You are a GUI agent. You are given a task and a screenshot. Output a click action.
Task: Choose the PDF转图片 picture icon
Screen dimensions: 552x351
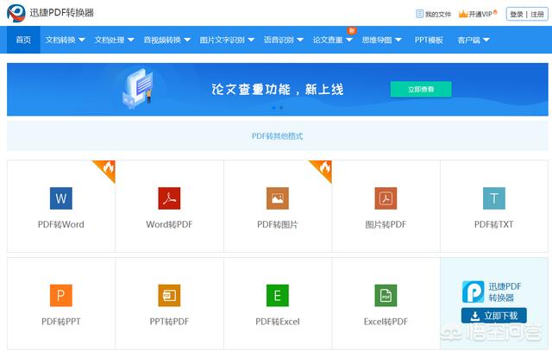(x=278, y=198)
